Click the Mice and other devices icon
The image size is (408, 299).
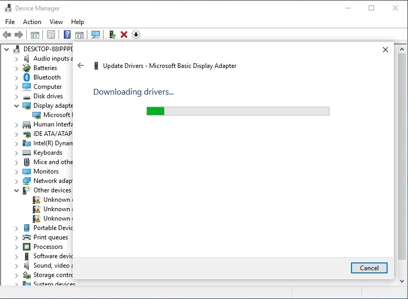pos(27,162)
